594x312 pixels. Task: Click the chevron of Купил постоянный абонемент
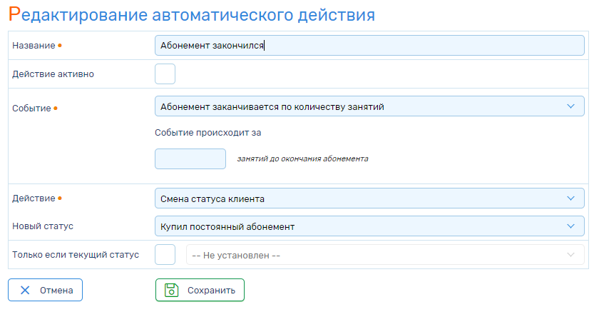(570, 226)
